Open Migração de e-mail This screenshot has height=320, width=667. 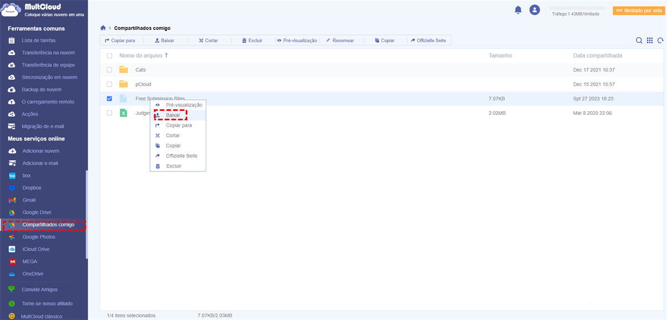coord(43,126)
